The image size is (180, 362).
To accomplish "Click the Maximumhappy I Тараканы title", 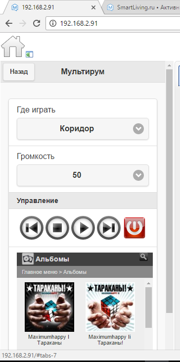I will click(x=49, y=340).
